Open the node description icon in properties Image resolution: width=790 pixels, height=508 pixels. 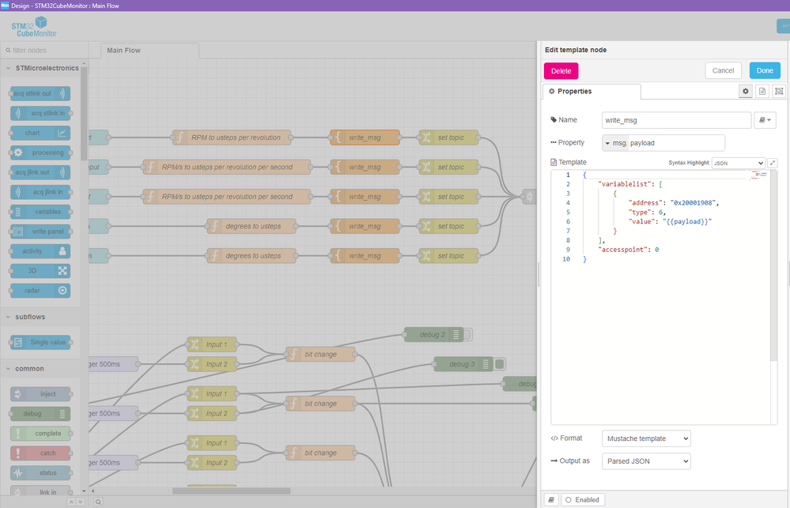(x=762, y=92)
